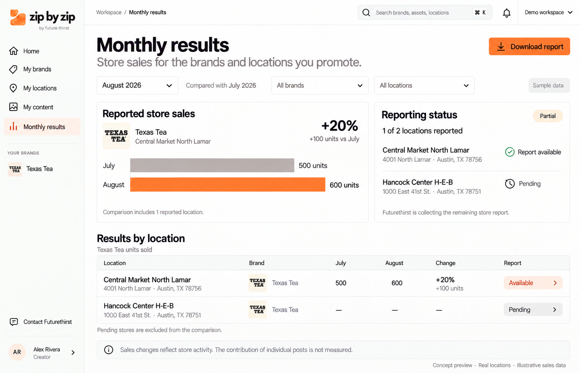Click the info icon beside sales changes note
The image size is (580, 373).
[109, 350]
